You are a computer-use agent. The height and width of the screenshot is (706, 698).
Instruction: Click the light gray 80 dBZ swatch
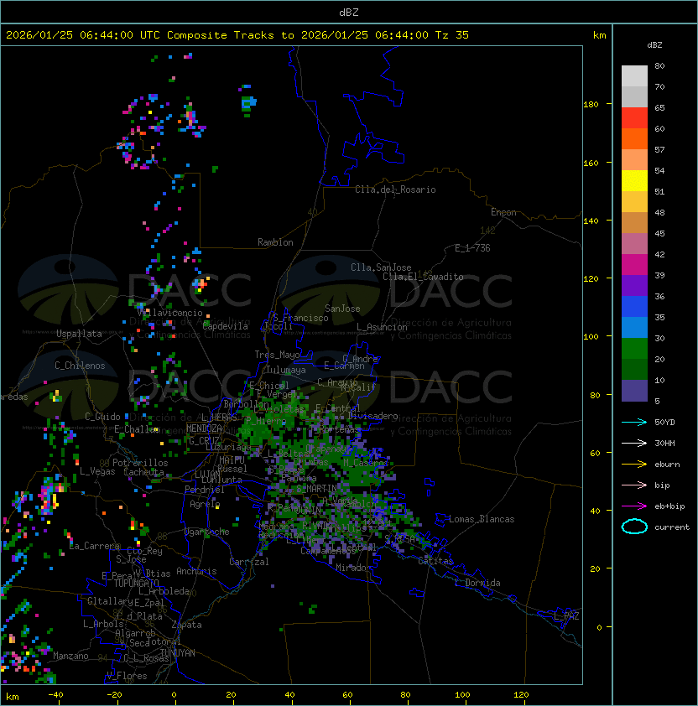[634, 75]
